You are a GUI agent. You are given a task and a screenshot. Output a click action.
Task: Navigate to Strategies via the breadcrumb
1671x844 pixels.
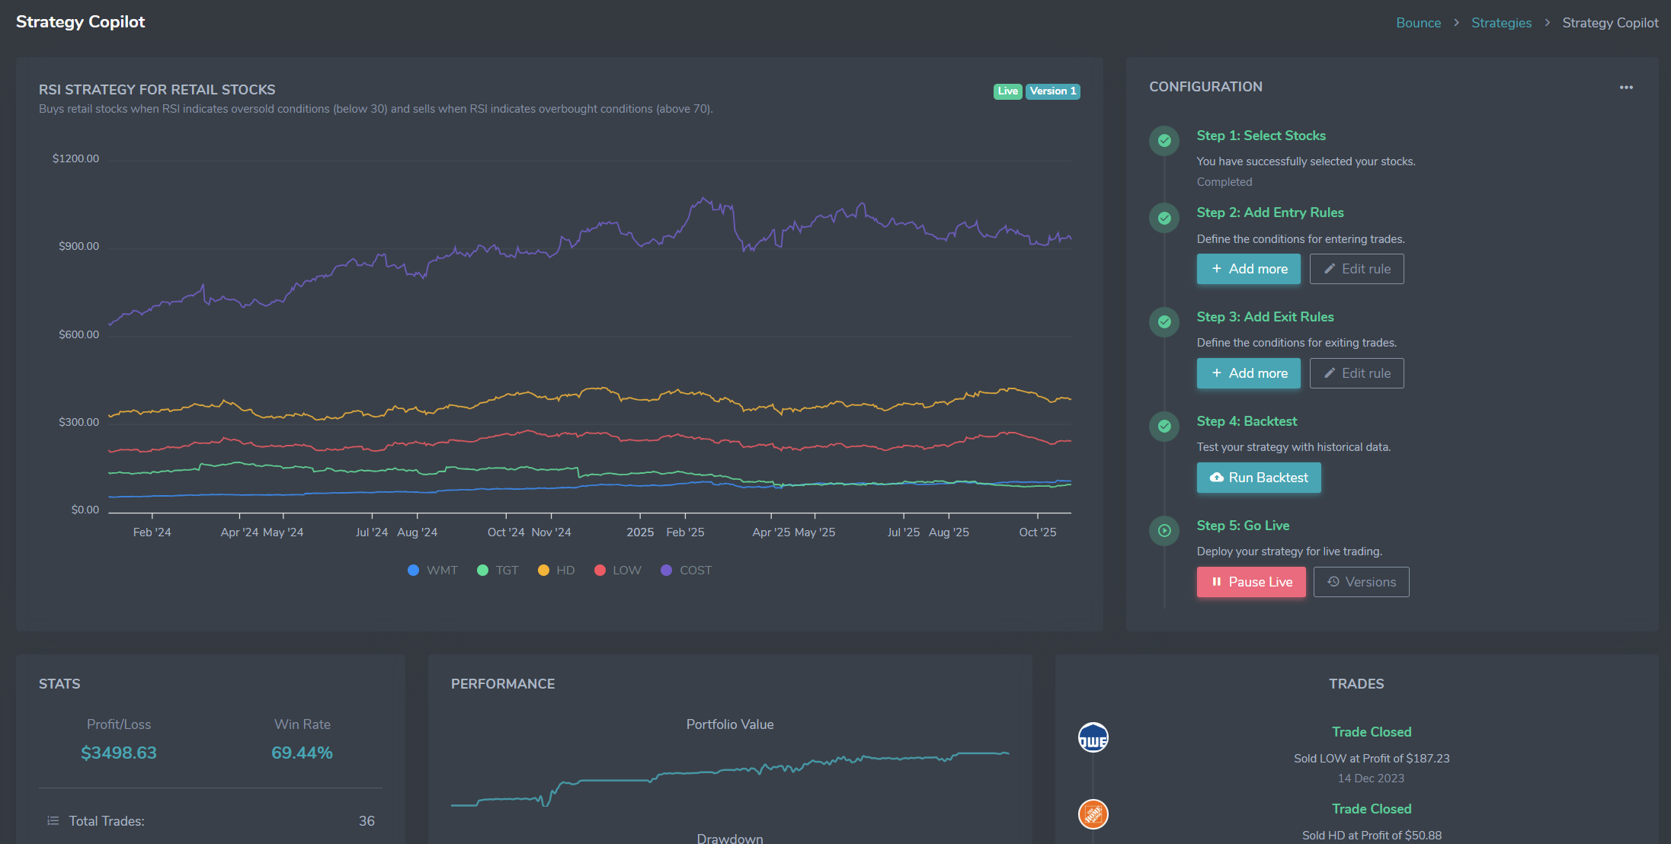1501,22
